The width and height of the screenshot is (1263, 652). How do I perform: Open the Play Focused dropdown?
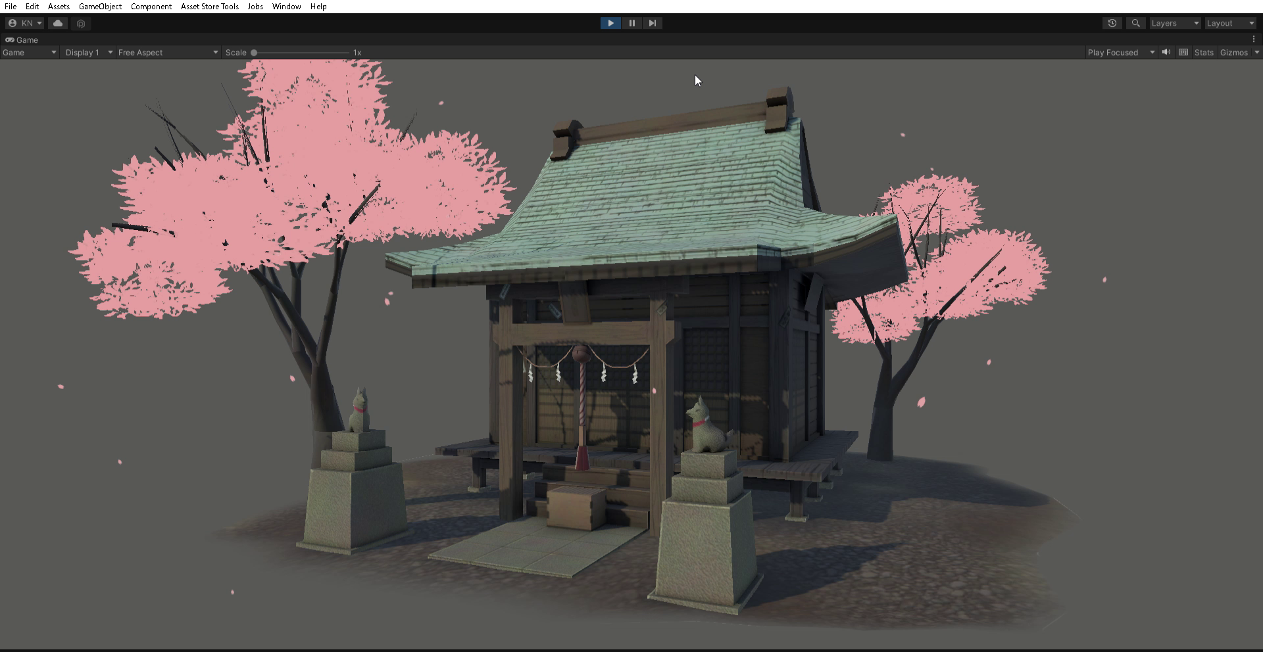coord(1121,53)
